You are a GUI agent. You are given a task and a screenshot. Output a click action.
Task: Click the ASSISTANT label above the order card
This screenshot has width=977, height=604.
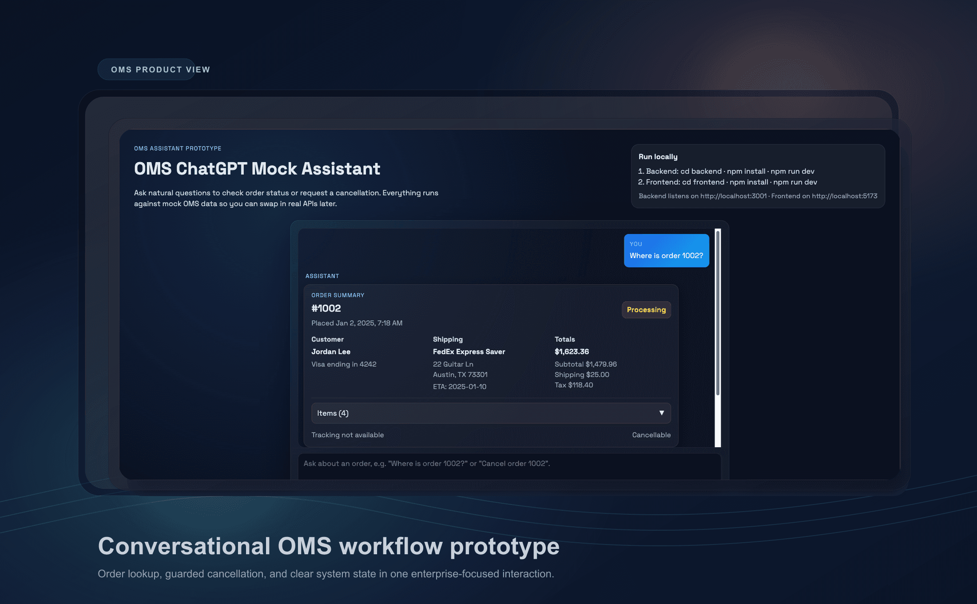(322, 276)
